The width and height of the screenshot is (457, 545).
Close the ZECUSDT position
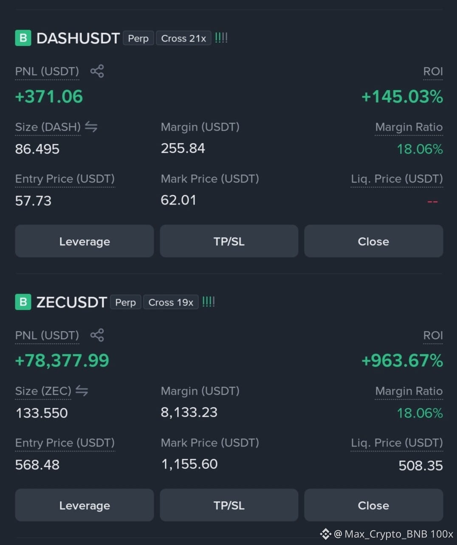pyautogui.click(x=373, y=505)
